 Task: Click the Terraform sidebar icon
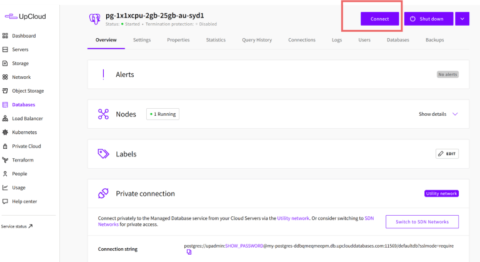(5, 160)
